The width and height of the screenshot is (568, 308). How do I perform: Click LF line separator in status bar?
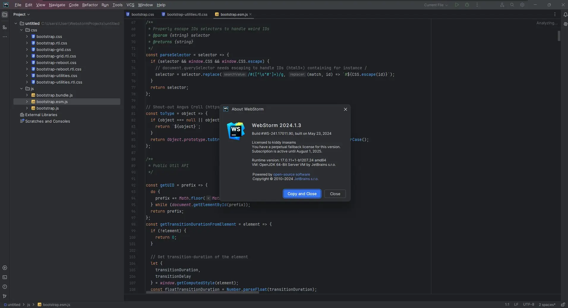tap(516, 304)
